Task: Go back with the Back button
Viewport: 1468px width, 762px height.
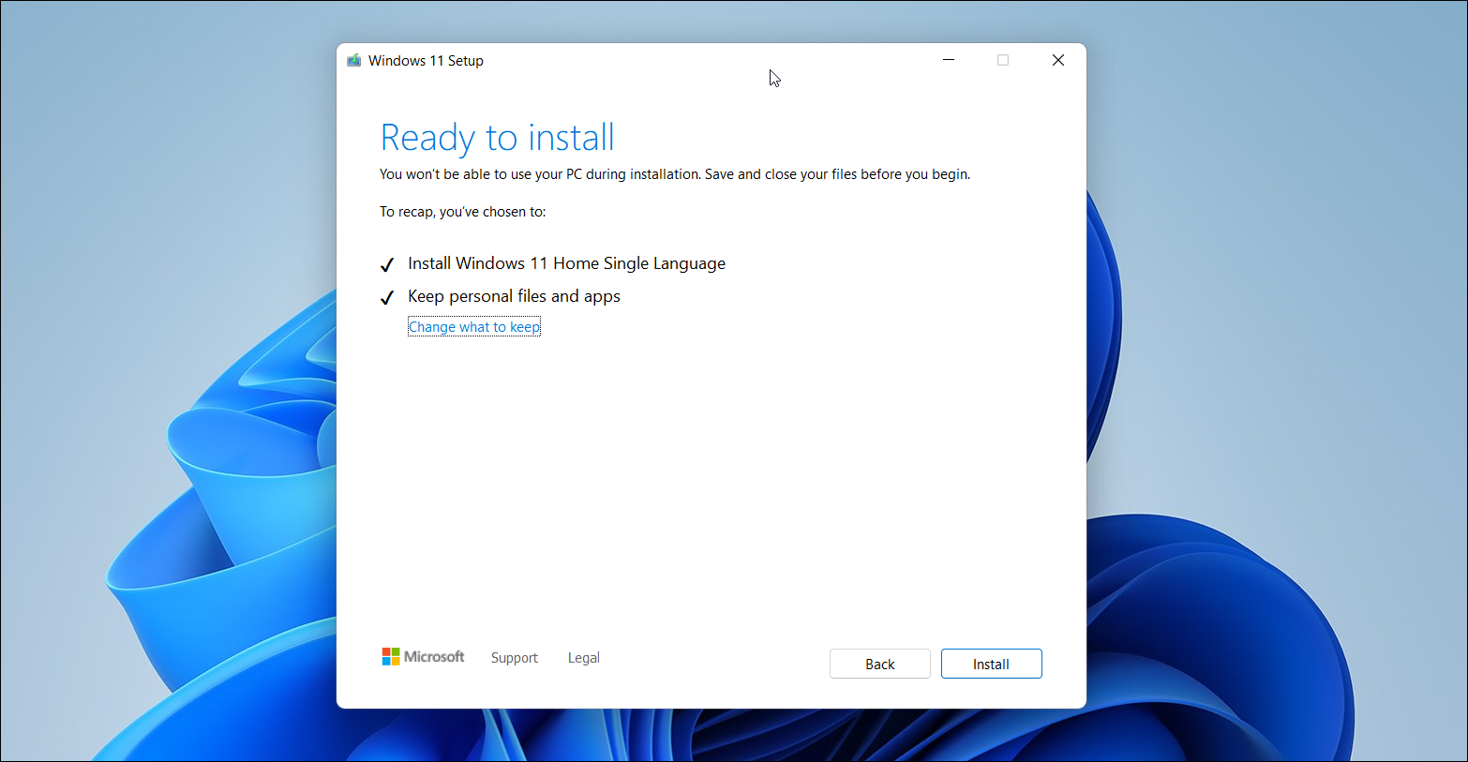Action: tap(879, 664)
